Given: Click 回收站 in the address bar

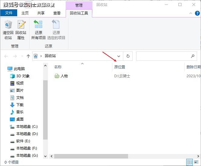Looking at the screenshot, I should 50,56.
